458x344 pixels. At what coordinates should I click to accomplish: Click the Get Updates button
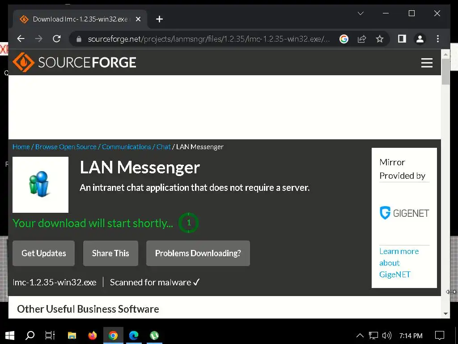coord(43,254)
